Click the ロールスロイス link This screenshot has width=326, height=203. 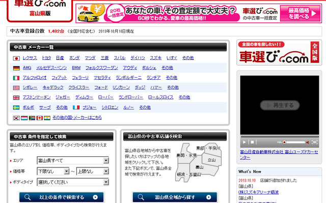click(161, 97)
